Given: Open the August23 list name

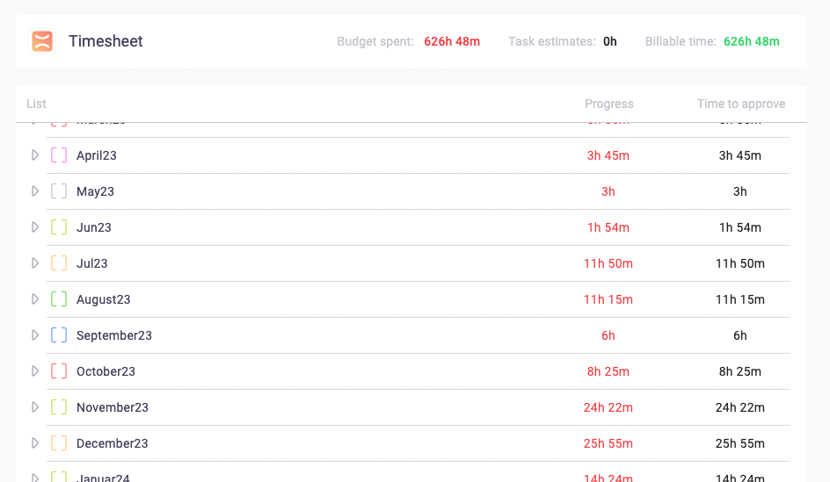Looking at the screenshot, I should (x=103, y=299).
